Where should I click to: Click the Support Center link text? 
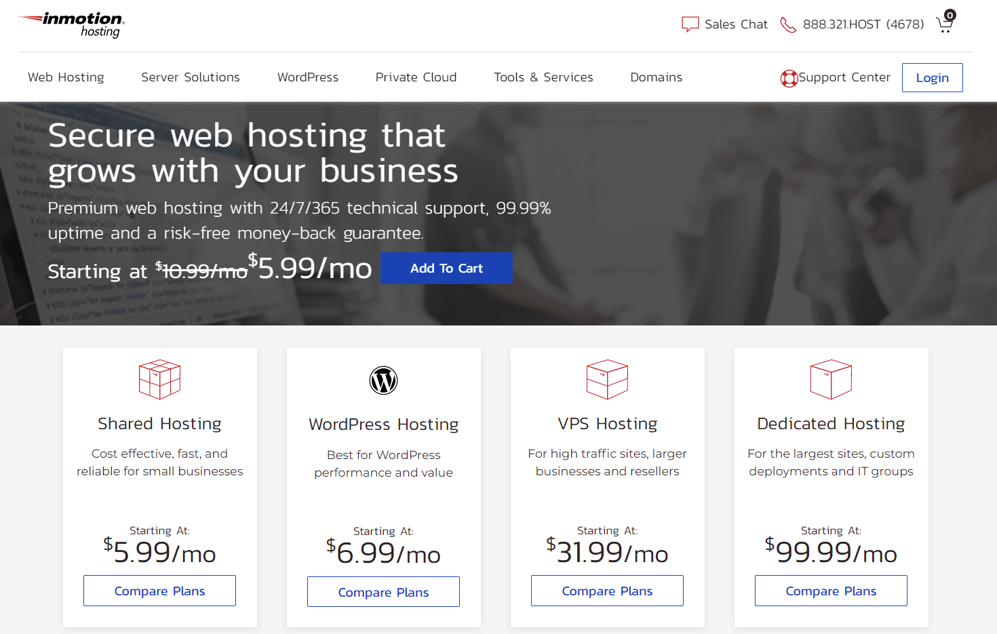[844, 77]
